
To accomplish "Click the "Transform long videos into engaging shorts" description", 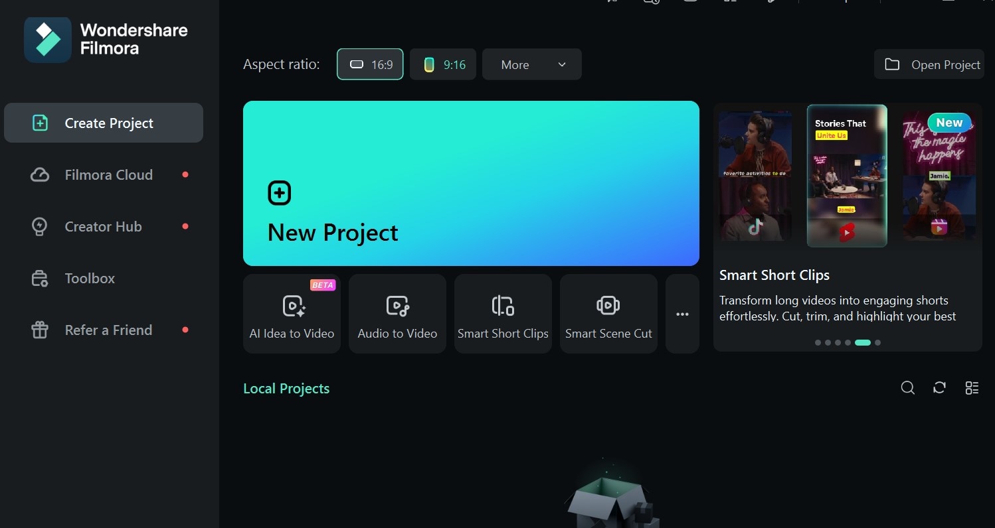I will pyautogui.click(x=838, y=308).
